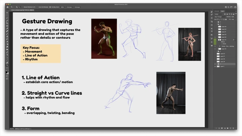Expand the group 2 folder
Viewport: 242px width, 136px height.
[x=217, y=51]
